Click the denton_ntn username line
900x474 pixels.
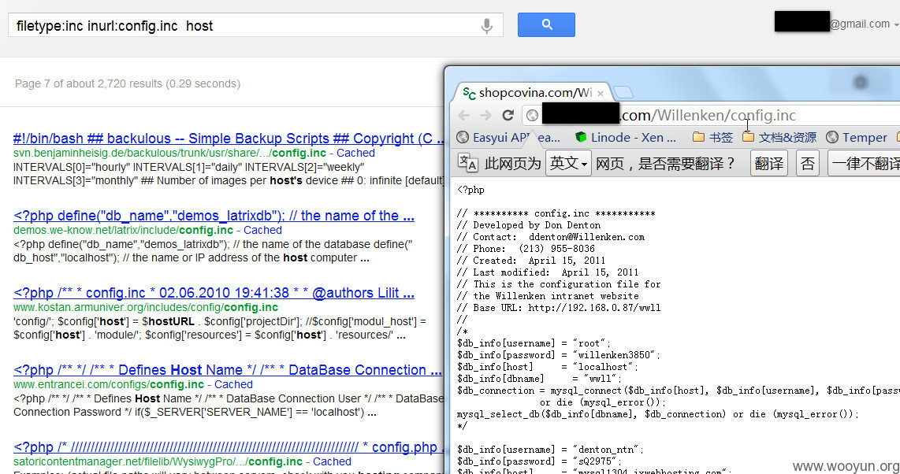click(x=550, y=450)
